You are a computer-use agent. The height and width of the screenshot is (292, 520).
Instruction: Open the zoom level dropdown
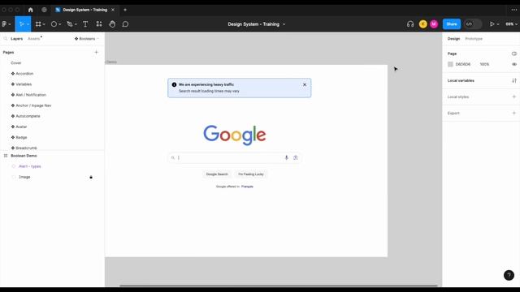click(x=511, y=24)
